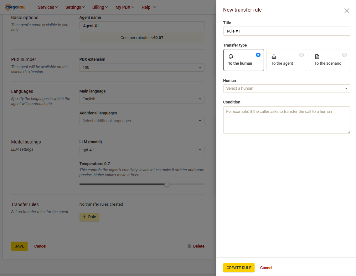
Task: Expand the Main language dropdown
Action: pyautogui.click(x=142, y=99)
